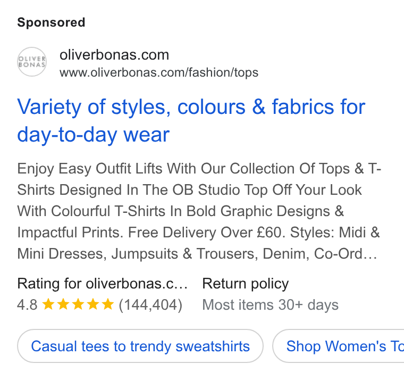Viewport: 404px width, 380px height.
Task: Open the oliverbonas.com site name
Action: coord(114,55)
